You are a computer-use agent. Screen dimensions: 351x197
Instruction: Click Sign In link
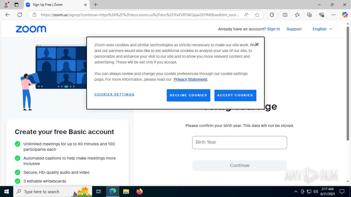[273, 29]
